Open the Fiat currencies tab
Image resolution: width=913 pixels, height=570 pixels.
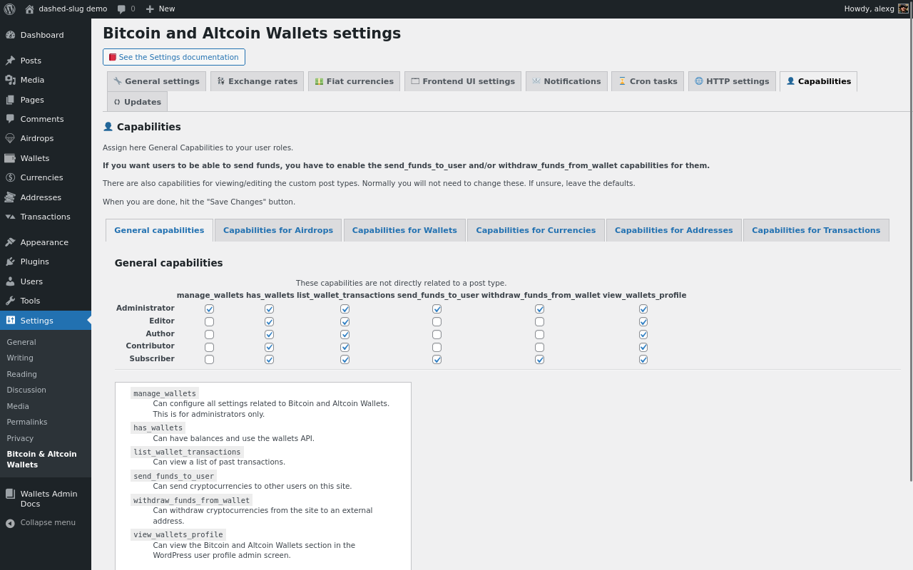pyautogui.click(x=354, y=81)
